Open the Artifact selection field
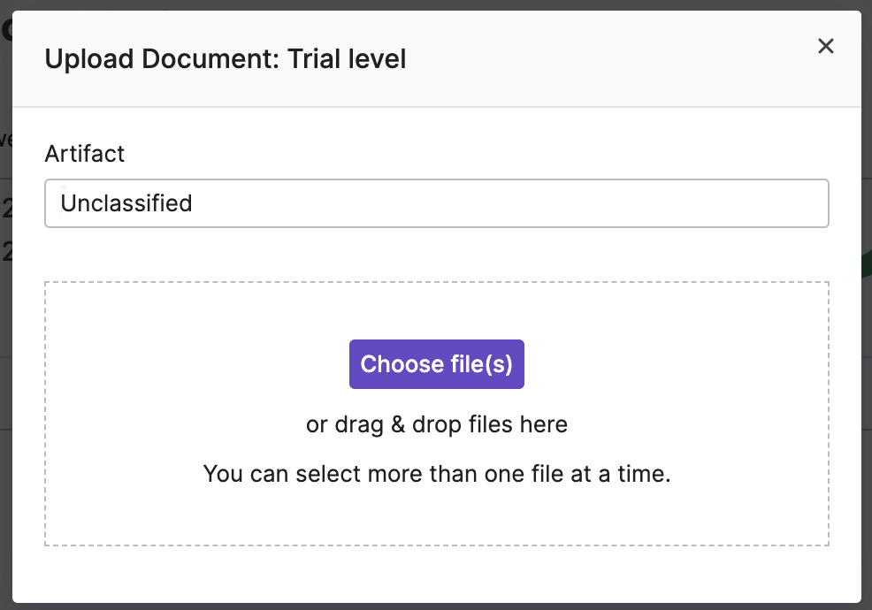872x610 pixels. click(x=437, y=203)
